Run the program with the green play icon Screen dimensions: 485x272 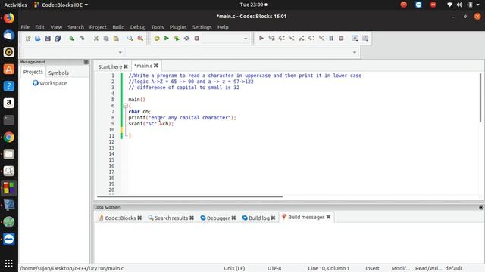pyautogui.click(x=167, y=39)
